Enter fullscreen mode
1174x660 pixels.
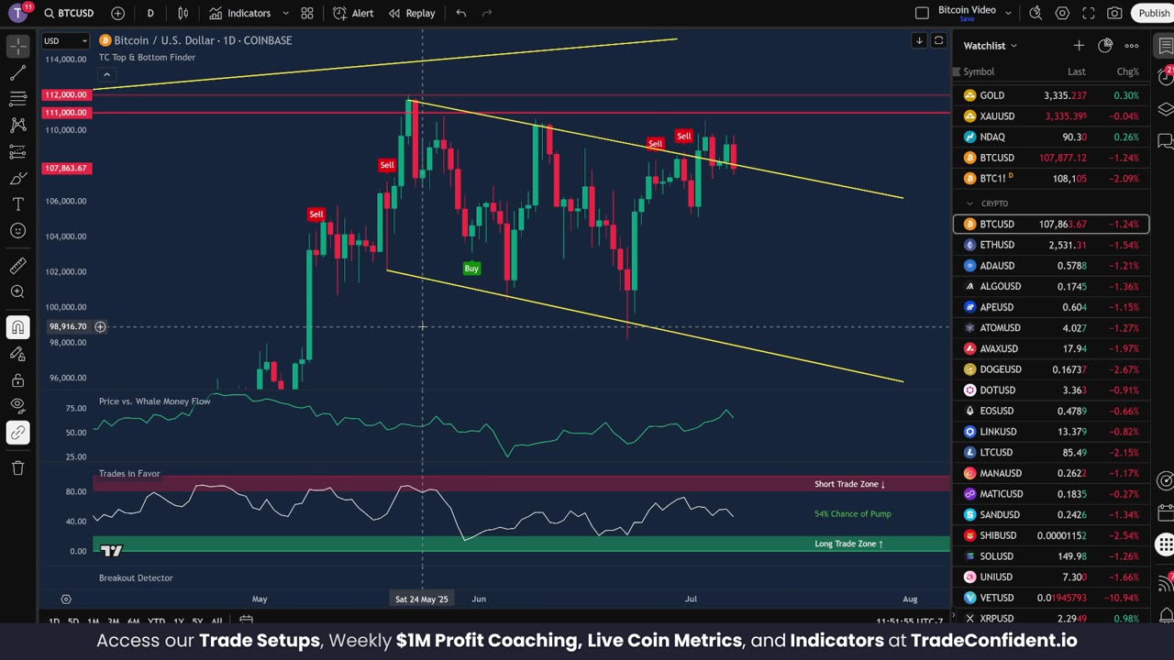coord(1089,13)
